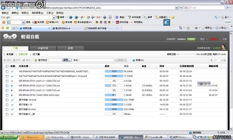Click the customer service avatar picture
The width and height of the screenshot is (233, 140).
point(223,47)
